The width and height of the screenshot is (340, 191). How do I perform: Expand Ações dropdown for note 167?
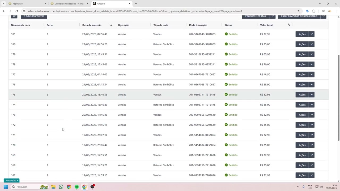click(x=312, y=175)
